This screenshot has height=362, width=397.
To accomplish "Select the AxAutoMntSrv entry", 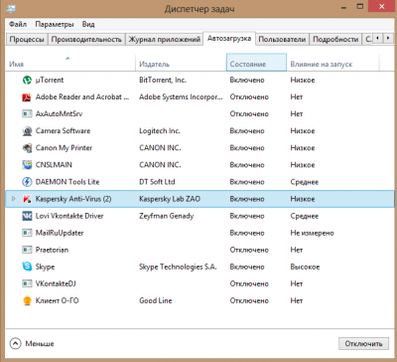I will tap(59, 114).
